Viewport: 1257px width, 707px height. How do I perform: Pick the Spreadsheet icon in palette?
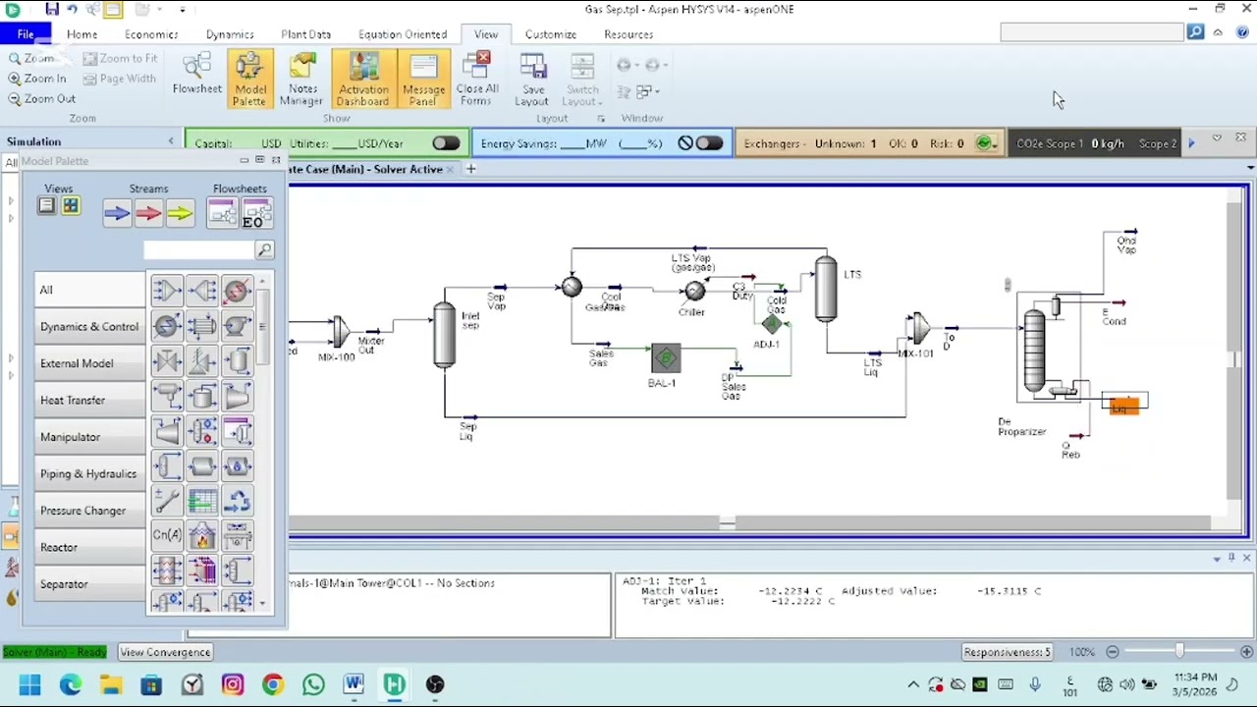point(202,502)
